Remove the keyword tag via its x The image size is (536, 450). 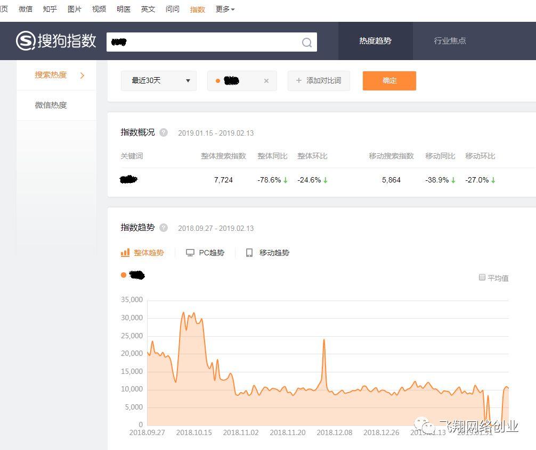pyautogui.click(x=266, y=81)
